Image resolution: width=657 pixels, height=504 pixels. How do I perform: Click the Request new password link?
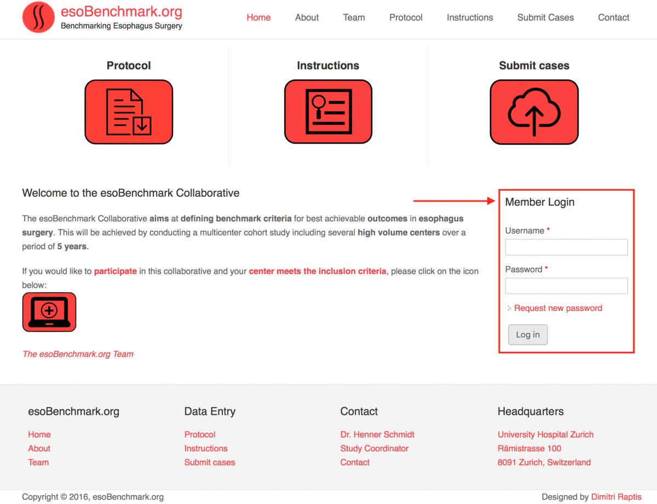click(x=558, y=308)
